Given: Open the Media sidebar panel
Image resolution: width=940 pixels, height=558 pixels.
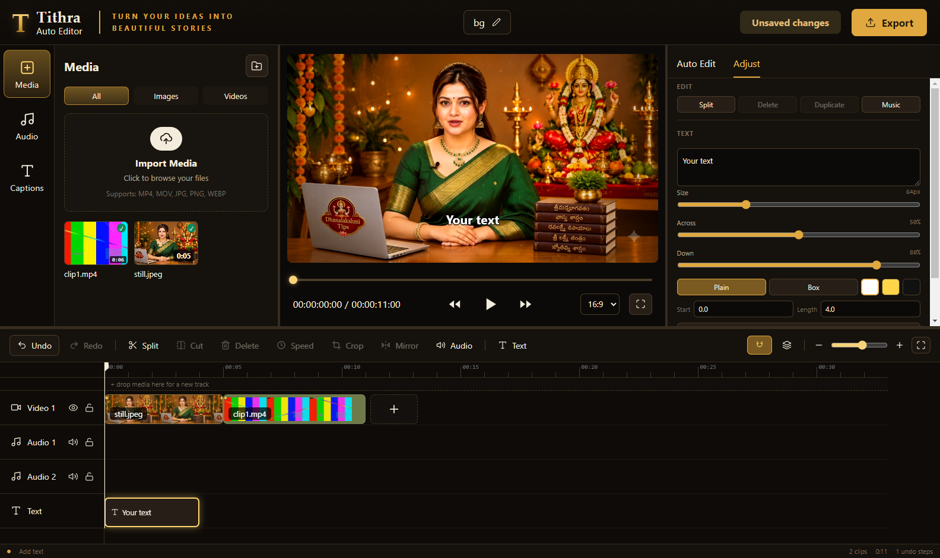Looking at the screenshot, I should click(27, 74).
